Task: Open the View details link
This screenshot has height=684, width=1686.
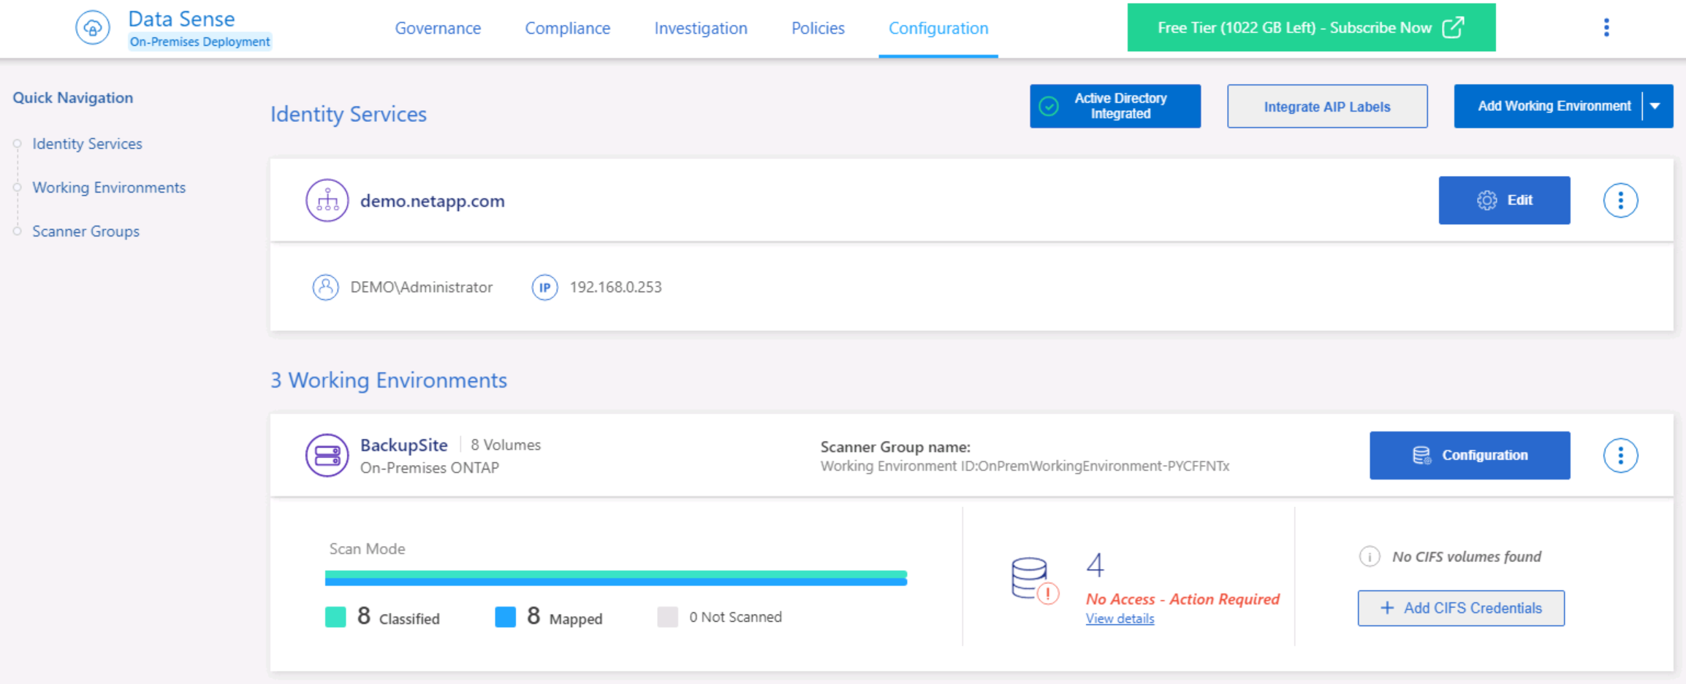Action: pos(1120,619)
